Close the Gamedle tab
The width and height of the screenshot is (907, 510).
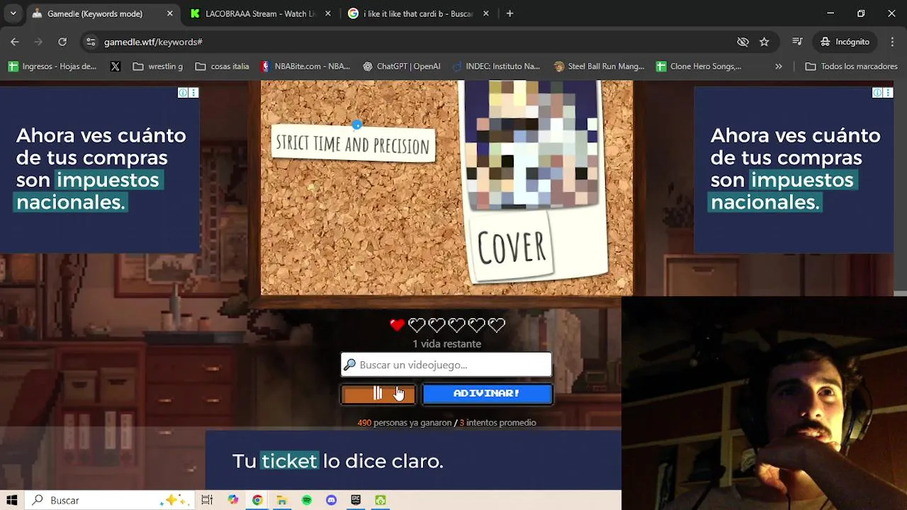click(x=169, y=13)
